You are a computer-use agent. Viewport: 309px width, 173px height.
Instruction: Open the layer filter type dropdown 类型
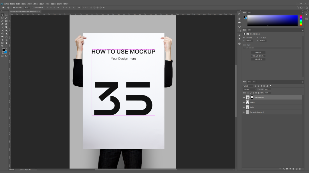pyautogui.click(x=248, y=86)
